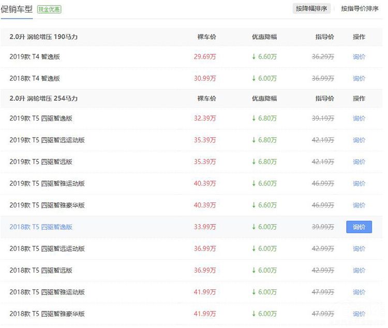Click the 29.69万 bare car price
The width and height of the screenshot is (388, 328).
coord(205,57)
